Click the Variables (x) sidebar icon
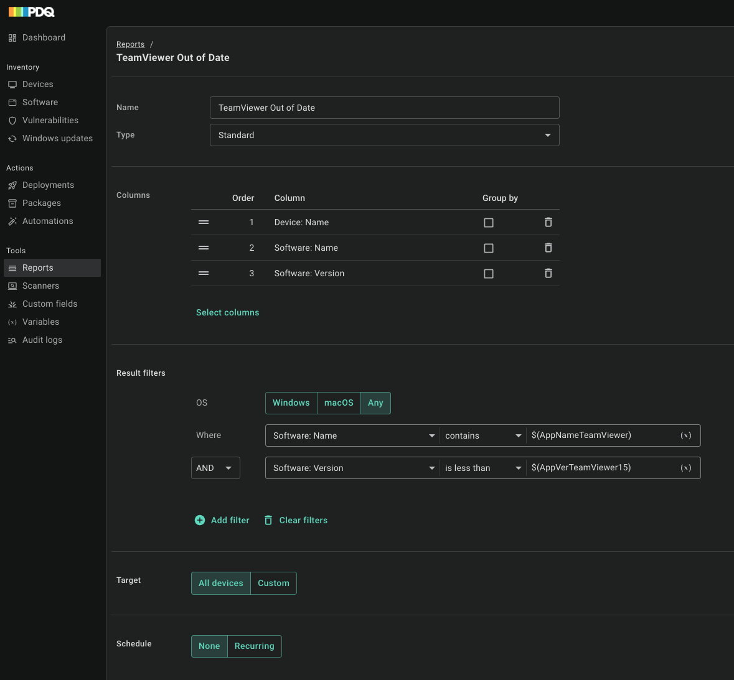This screenshot has height=680, width=734. 12,322
